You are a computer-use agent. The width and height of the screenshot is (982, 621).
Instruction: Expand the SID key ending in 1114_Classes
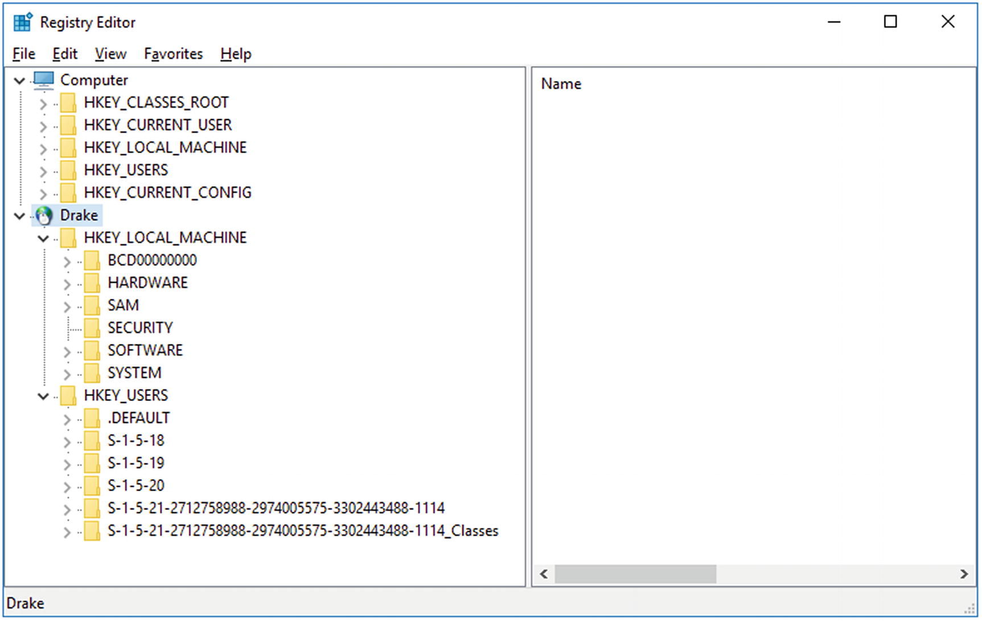67,532
